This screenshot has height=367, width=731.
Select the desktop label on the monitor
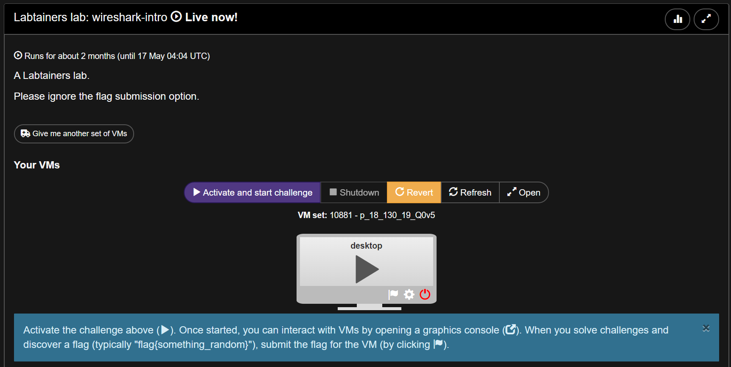[x=366, y=246]
